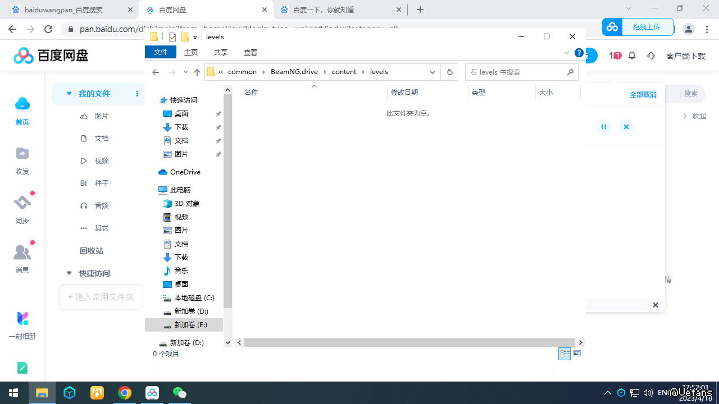
Task: Cancel the upload with the X icon
Action: click(x=626, y=127)
